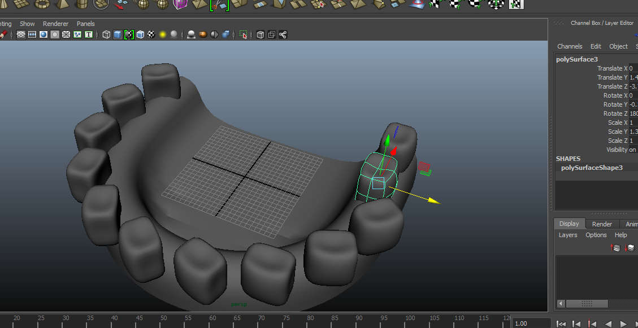Open the Channels menu in the Channel Box
638x328 pixels.
570,46
